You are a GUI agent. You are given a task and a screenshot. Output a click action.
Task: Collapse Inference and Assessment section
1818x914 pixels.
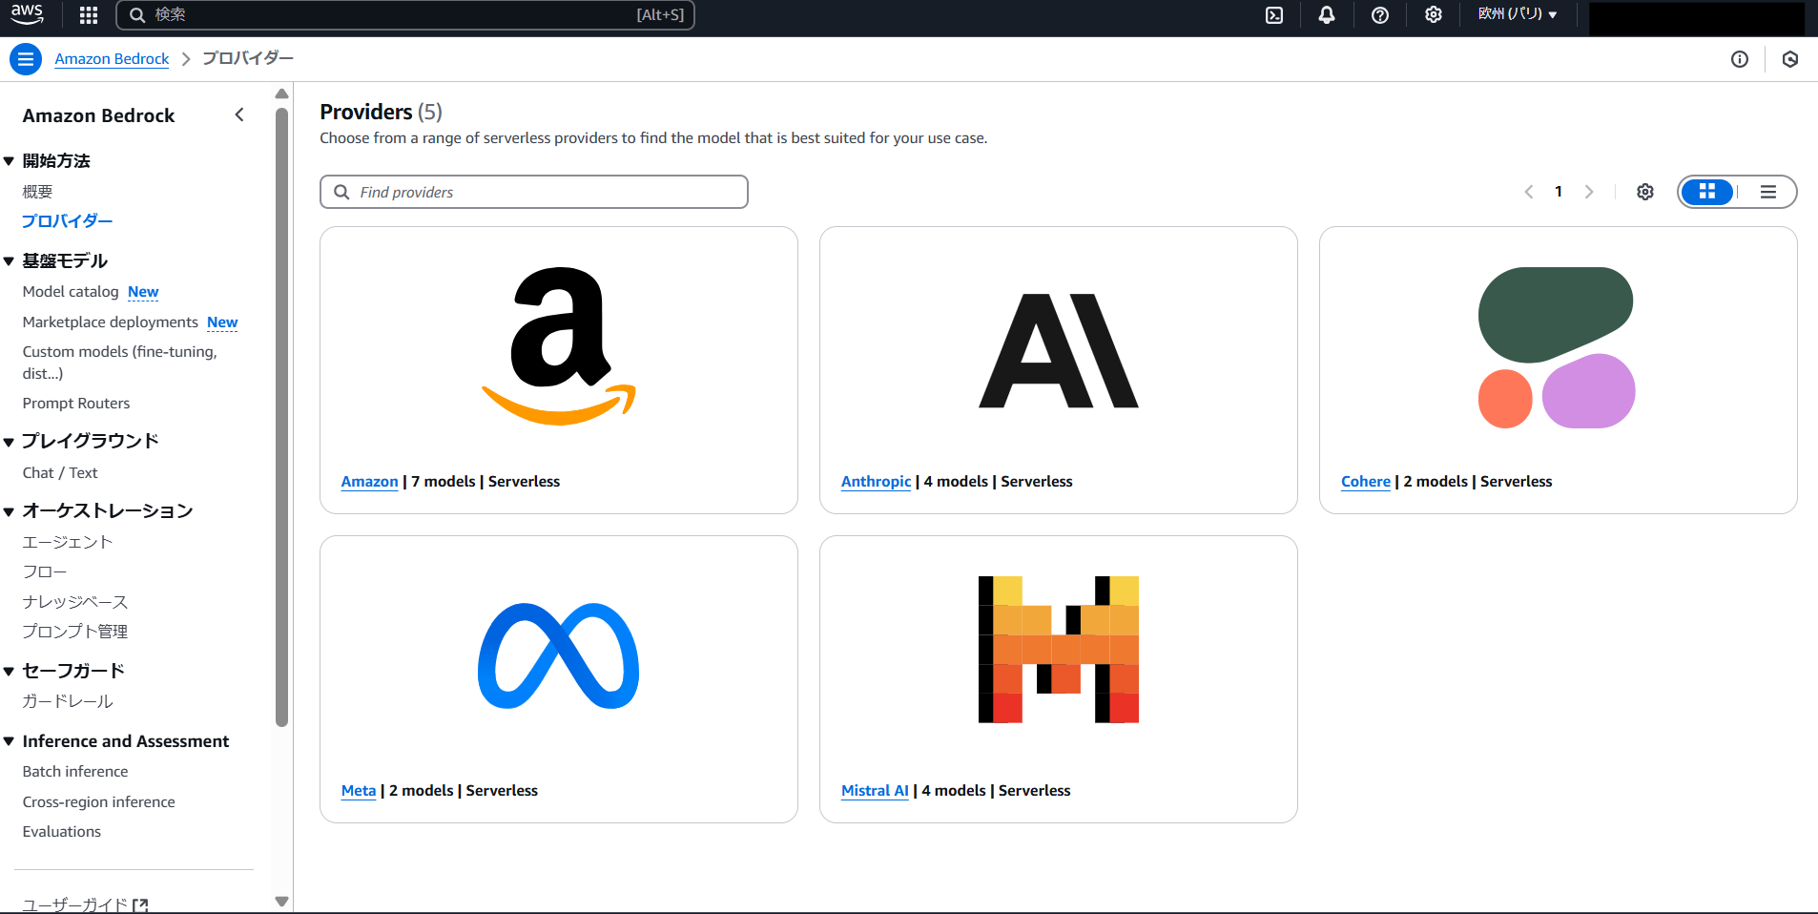[x=9, y=741]
